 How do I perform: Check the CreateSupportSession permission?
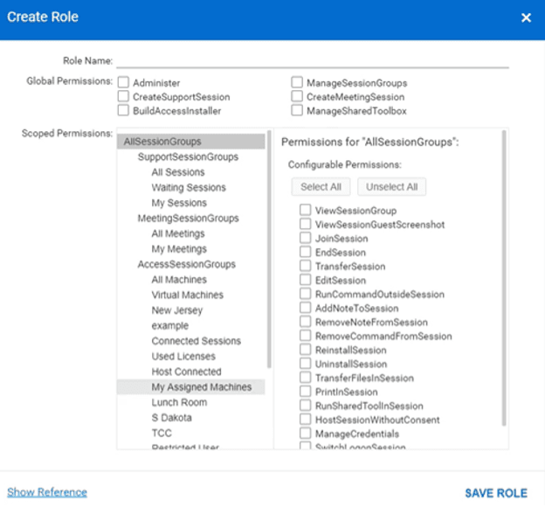coord(123,97)
